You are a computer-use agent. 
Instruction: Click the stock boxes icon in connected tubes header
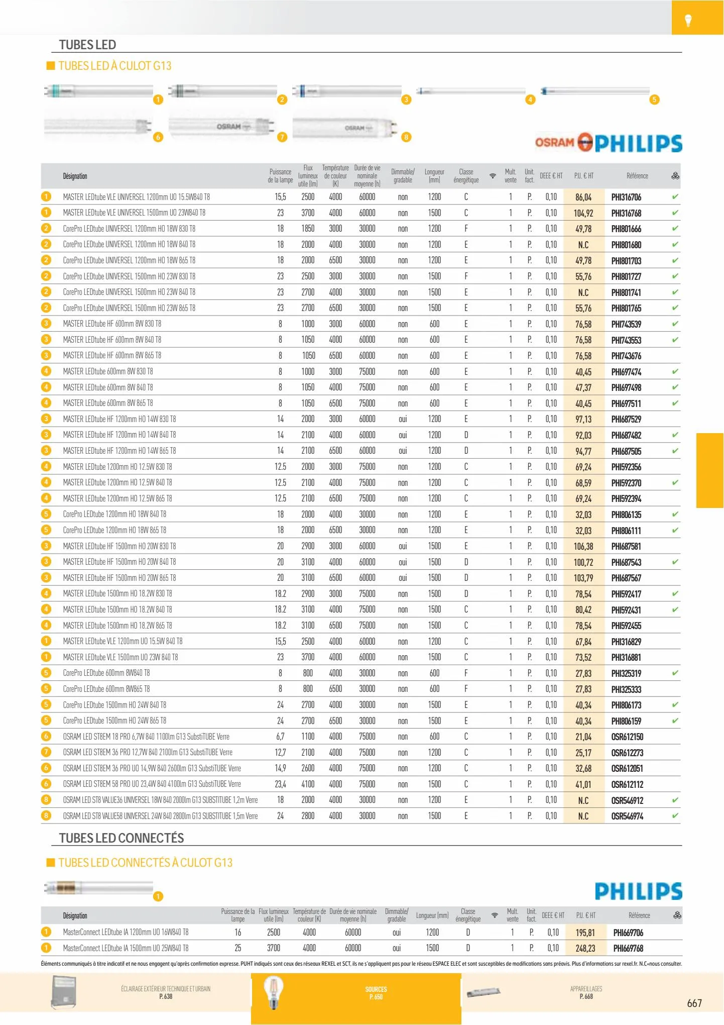(677, 915)
